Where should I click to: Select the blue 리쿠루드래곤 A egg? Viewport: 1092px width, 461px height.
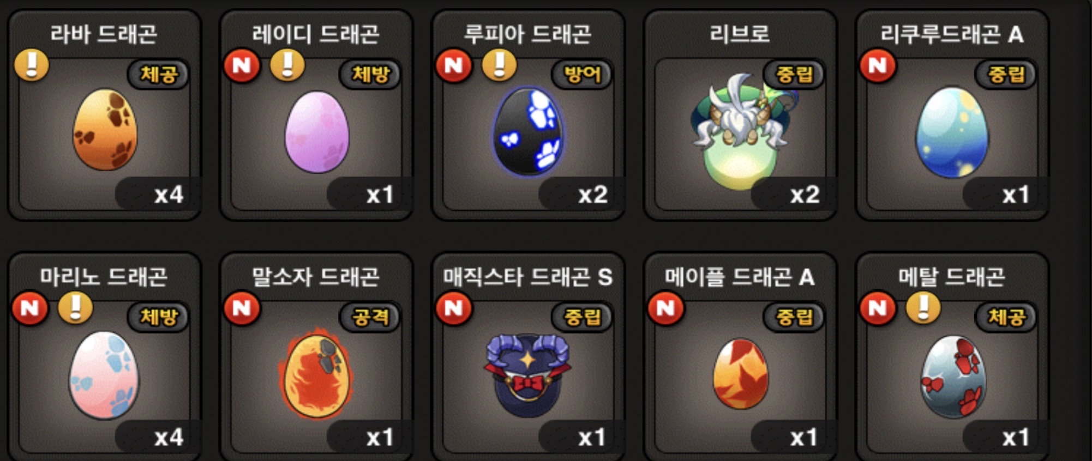952,132
